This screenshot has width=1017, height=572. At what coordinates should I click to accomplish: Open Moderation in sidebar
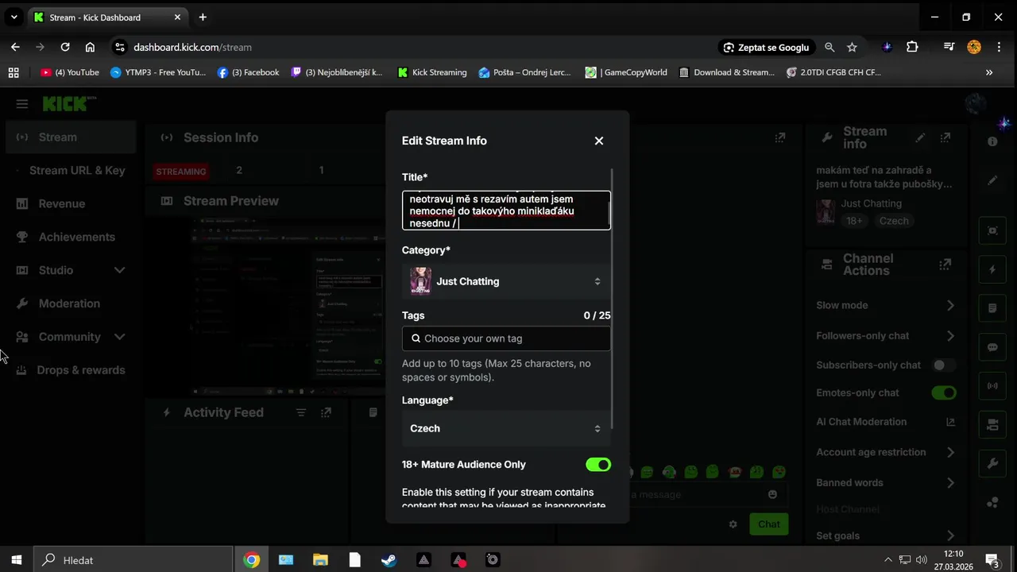click(69, 303)
